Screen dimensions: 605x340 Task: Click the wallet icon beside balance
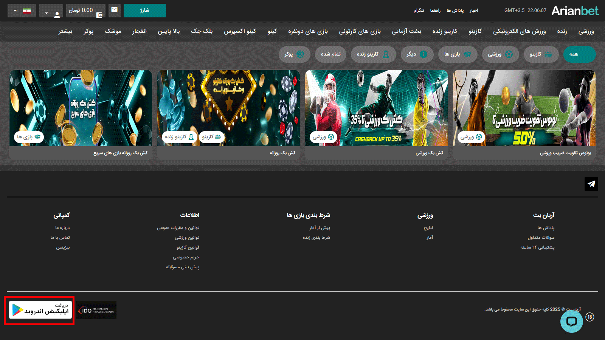pos(99,15)
